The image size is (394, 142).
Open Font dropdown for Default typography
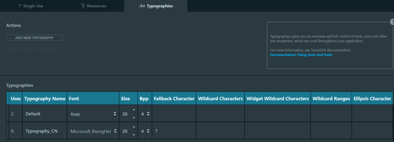point(93,114)
